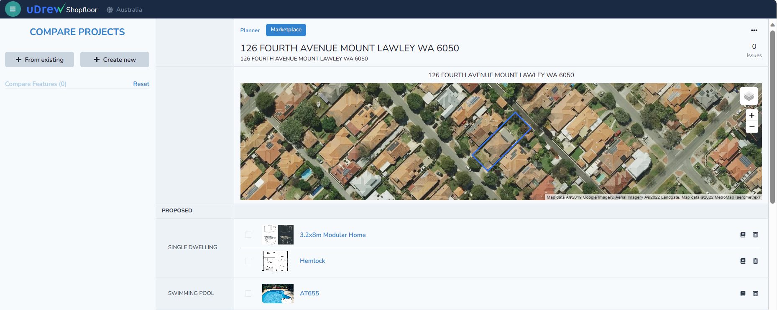
Task: Expand Compare Features (0) section
Action: point(36,84)
